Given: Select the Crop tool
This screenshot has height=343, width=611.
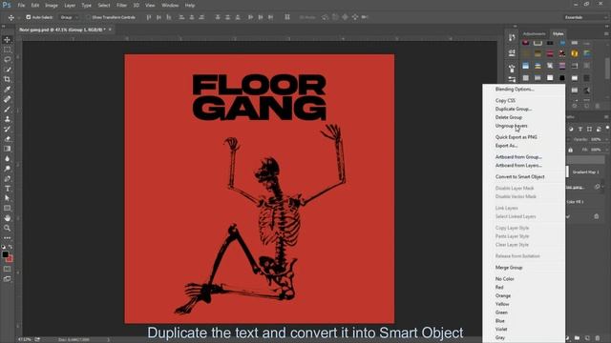Looking at the screenshot, I should point(7,79).
